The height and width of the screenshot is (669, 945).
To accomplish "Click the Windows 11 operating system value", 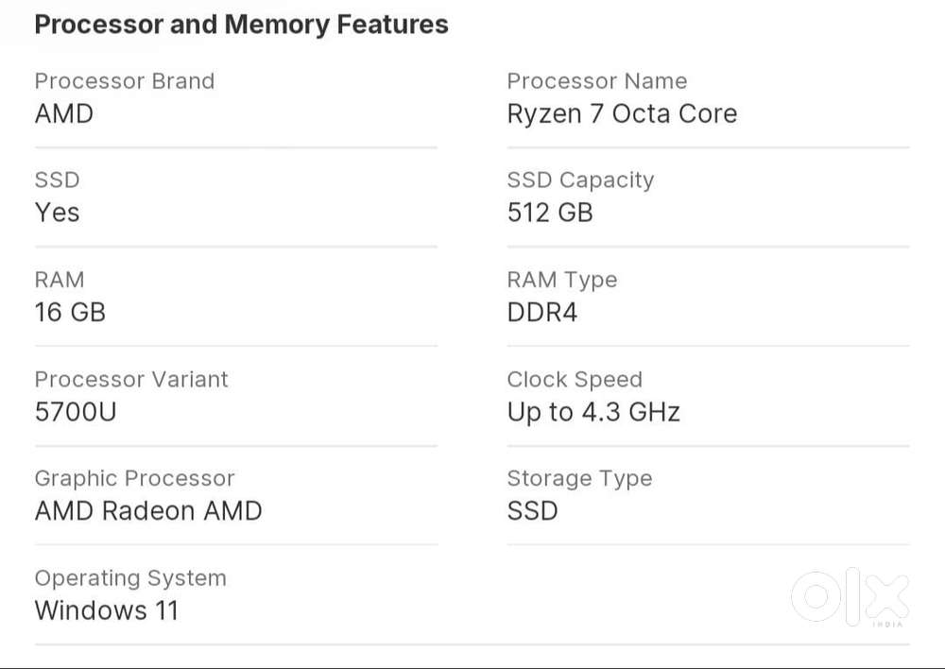I will 106,610.
